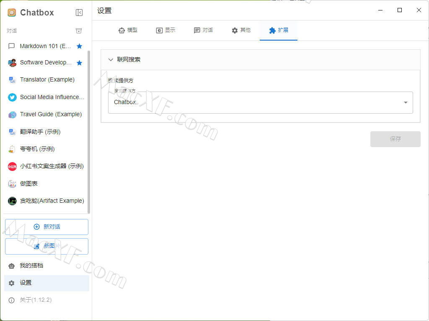Click the robot icon beside 我的搭档
429x321 pixels.
click(11, 266)
